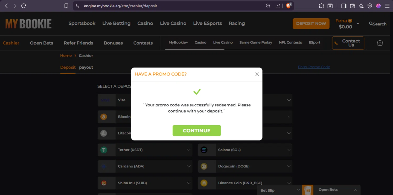Screen dimensions: 393x195
Task: Open the browser hamburger menu
Action: tap(387, 6)
